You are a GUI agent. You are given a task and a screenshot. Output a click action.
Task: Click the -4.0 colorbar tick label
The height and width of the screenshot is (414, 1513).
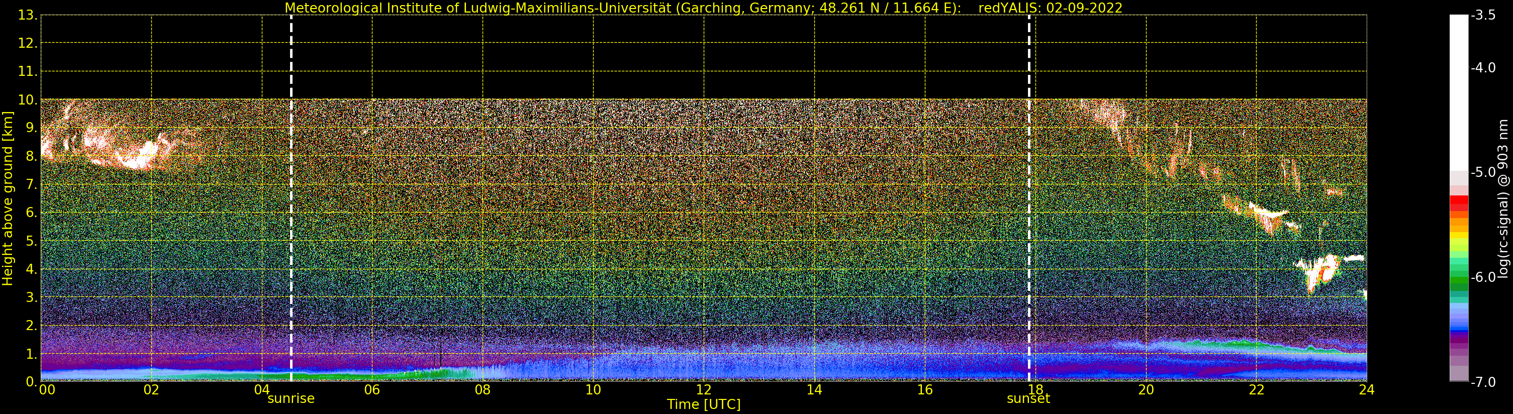click(x=1483, y=68)
